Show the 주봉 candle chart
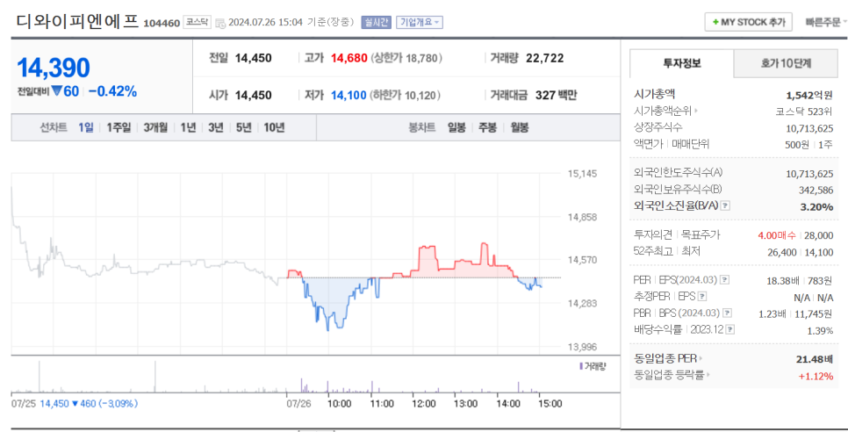 point(488,127)
